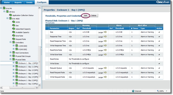Click 'No Thresholds to configure' in Read Bytes row
The image size is (173, 95).
[x=79, y=59]
